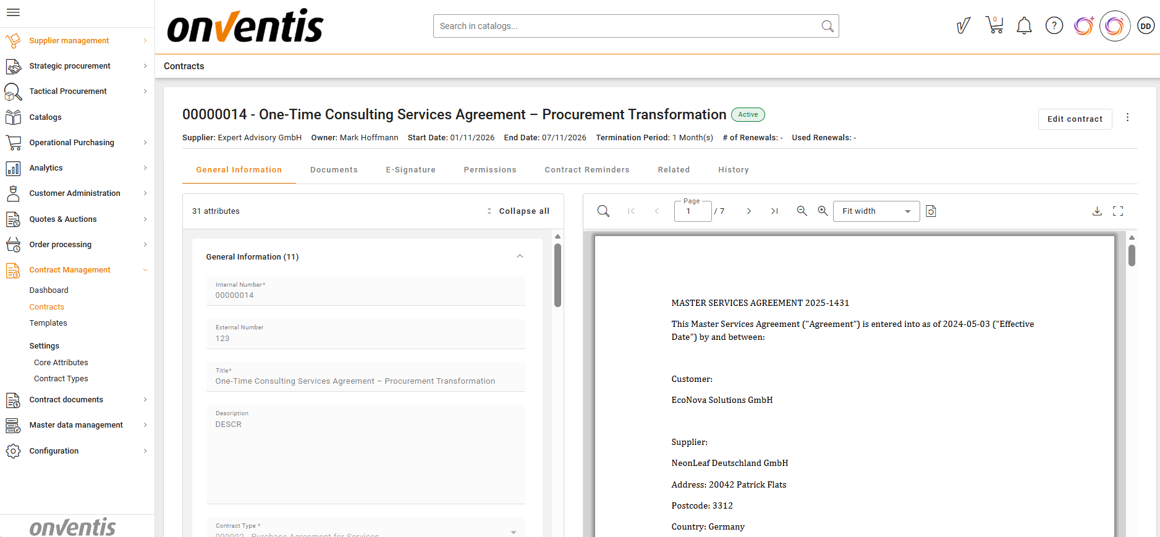Image resolution: width=1160 pixels, height=537 pixels.
Task: Open Core Attributes settings link
Action: click(61, 363)
